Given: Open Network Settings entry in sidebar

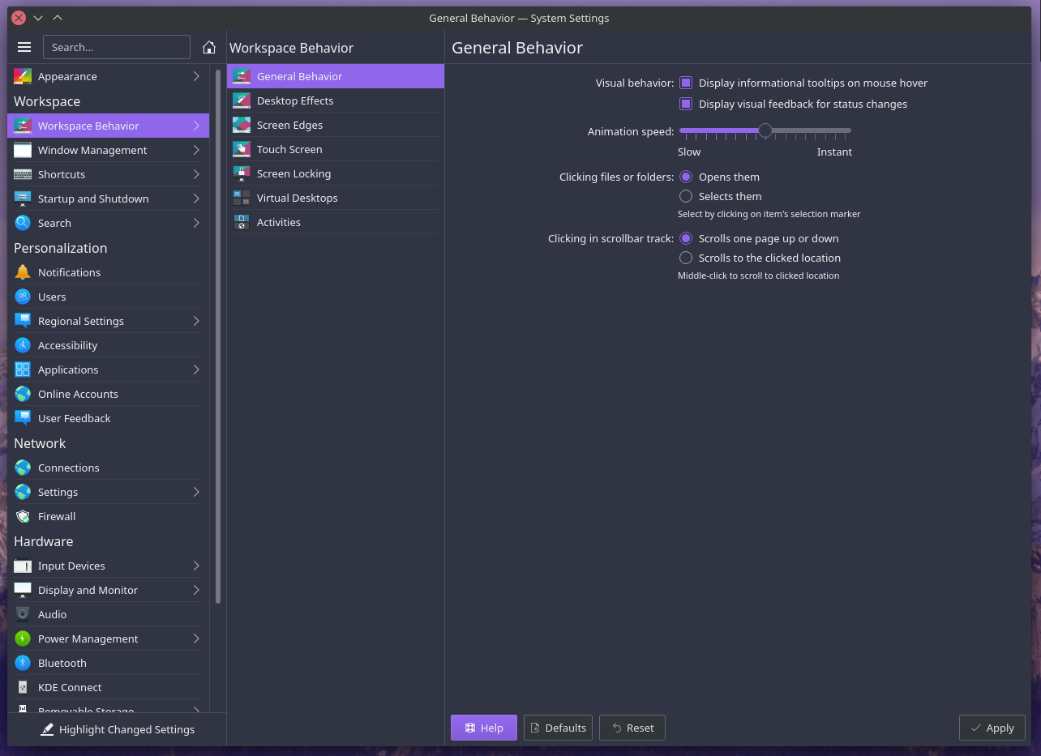Looking at the screenshot, I should click(108, 492).
